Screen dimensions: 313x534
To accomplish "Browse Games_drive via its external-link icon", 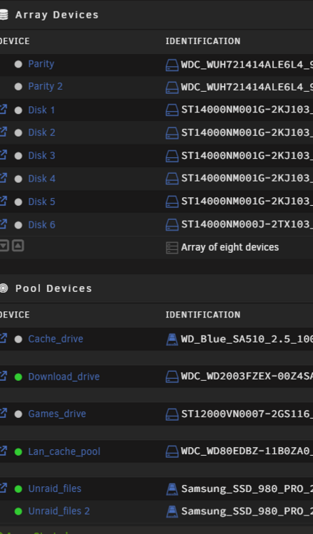I will pyautogui.click(x=3, y=413).
